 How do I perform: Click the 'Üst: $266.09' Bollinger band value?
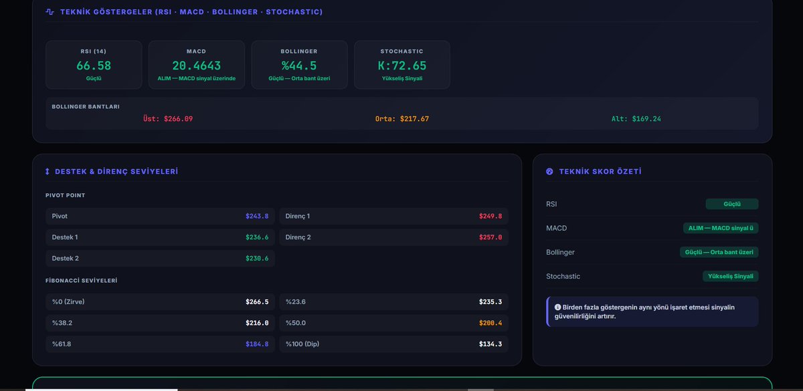click(x=168, y=118)
